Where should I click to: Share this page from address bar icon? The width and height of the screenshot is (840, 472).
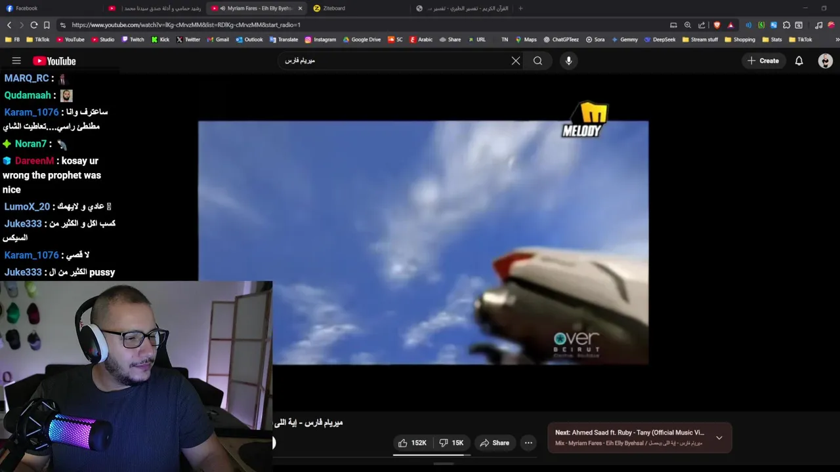coord(702,25)
